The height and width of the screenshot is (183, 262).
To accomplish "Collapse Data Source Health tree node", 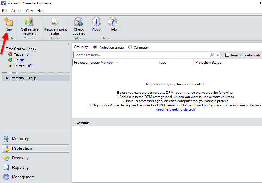I will coord(4,49).
